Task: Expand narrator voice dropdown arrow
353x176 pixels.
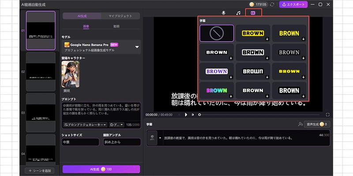Action: click(x=160, y=138)
